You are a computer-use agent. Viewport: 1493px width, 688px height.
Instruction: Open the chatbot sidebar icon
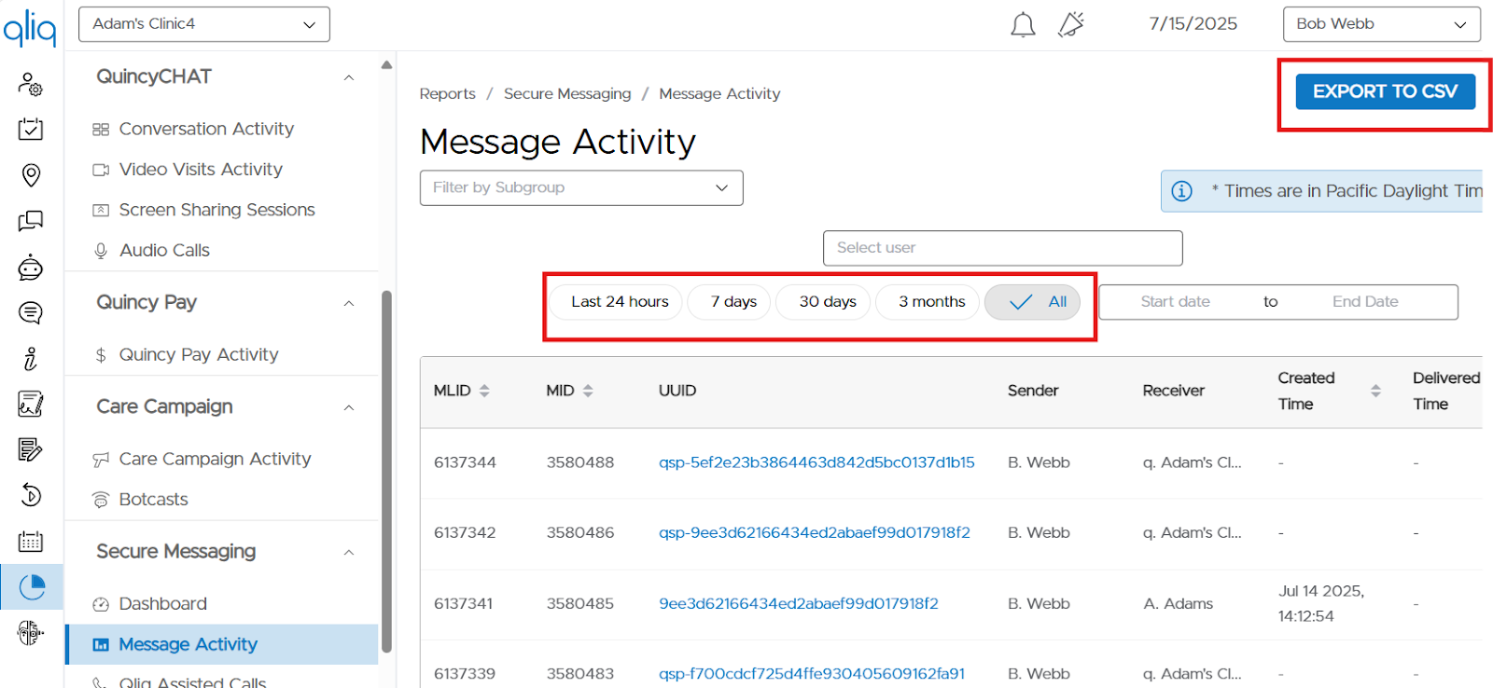[x=31, y=267]
